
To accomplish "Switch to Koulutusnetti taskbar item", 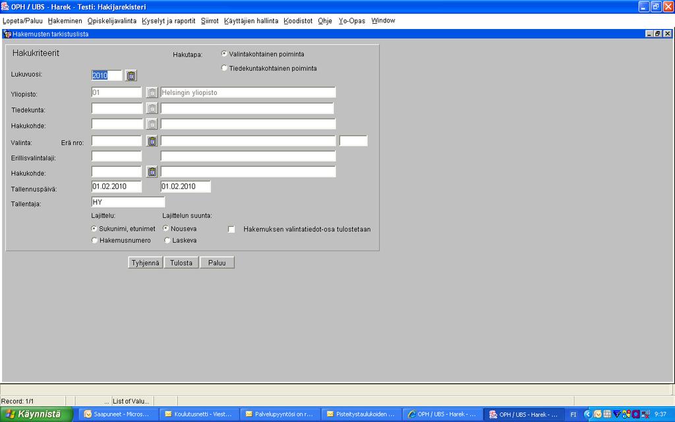I will pyautogui.click(x=200, y=414).
